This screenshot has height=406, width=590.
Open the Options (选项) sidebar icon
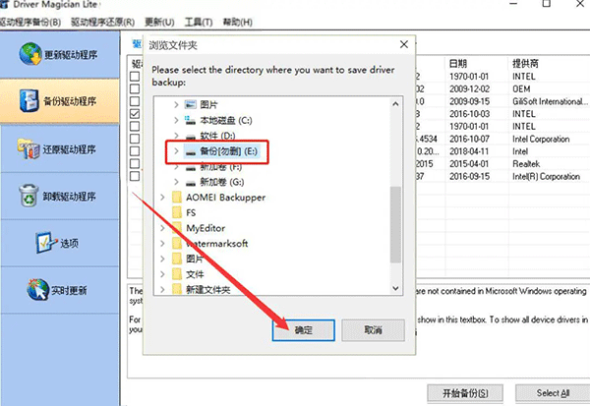[46, 242]
